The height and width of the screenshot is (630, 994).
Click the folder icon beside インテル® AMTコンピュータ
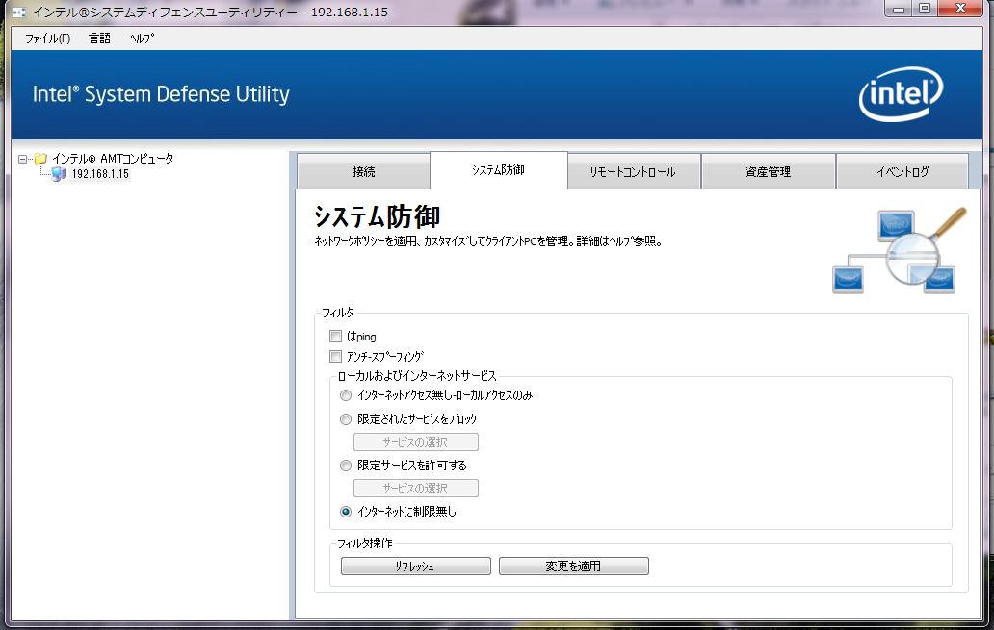40,159
